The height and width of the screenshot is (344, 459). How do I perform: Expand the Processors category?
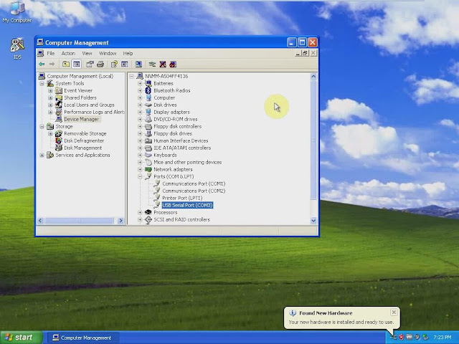pos(140,212)
